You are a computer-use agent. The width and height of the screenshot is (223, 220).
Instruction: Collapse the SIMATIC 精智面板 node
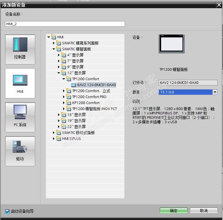click(x=54, y=49)
